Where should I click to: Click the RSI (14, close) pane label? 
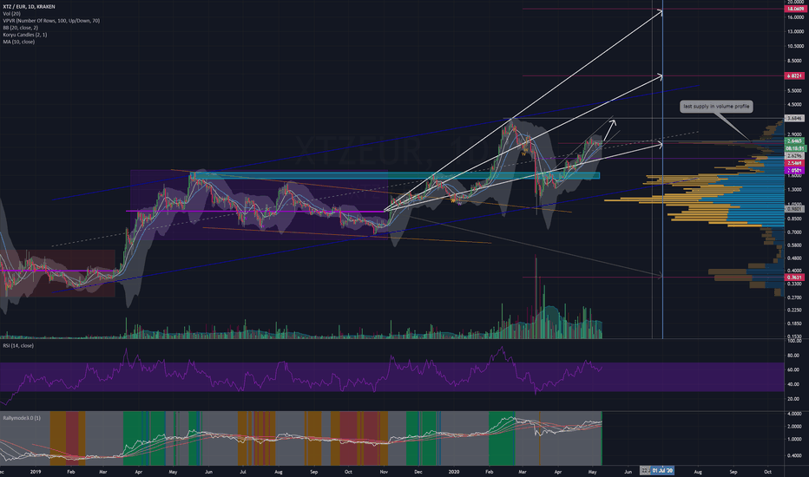(18, 345)
